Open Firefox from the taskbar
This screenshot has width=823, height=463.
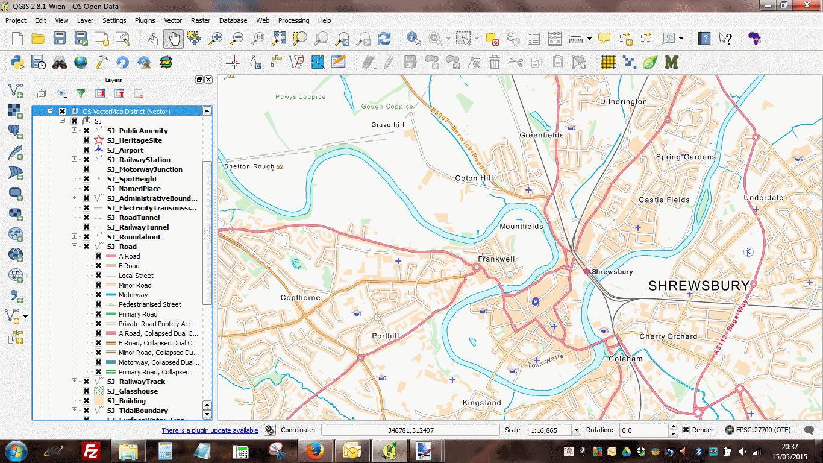tap(314, 450)
